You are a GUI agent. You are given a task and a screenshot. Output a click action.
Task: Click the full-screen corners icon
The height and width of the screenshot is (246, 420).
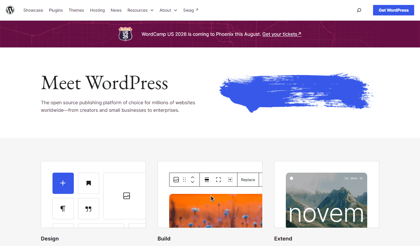point(218,180)
